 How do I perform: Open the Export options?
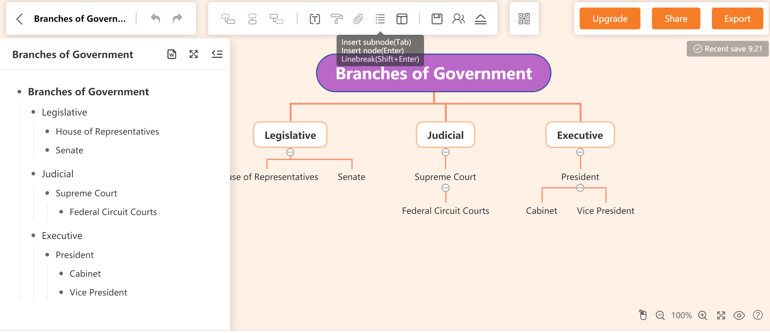click(737, 18)
